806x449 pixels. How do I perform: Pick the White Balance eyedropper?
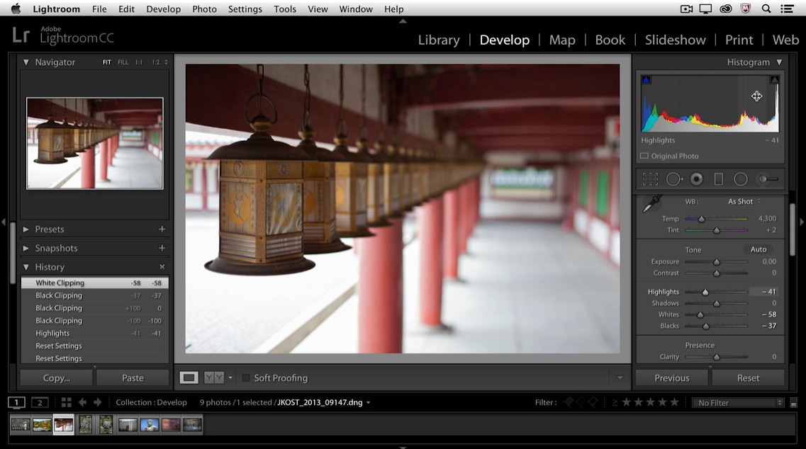tap(651, 204)
